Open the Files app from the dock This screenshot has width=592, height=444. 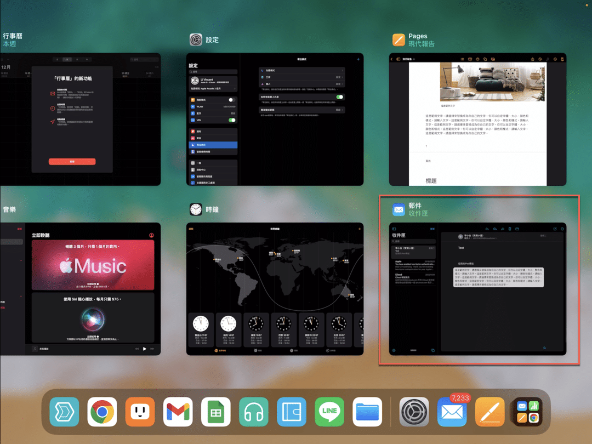(x=367, y=412)
